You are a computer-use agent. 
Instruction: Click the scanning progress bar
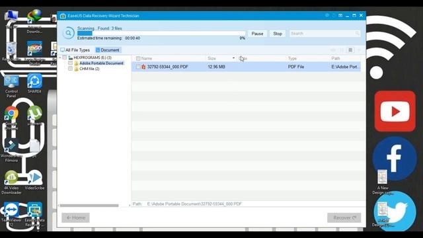161,34
